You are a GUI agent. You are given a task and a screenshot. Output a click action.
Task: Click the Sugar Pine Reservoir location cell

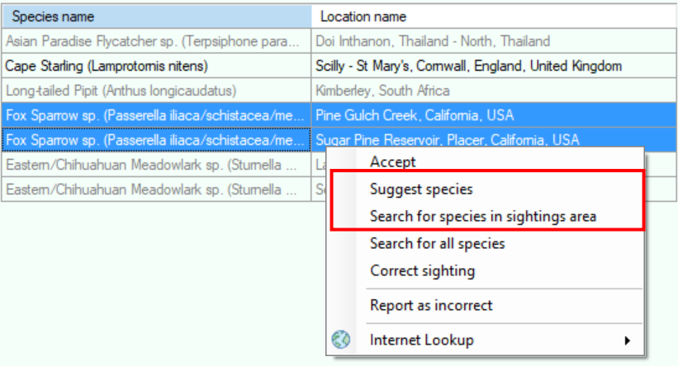pos(494,140)
